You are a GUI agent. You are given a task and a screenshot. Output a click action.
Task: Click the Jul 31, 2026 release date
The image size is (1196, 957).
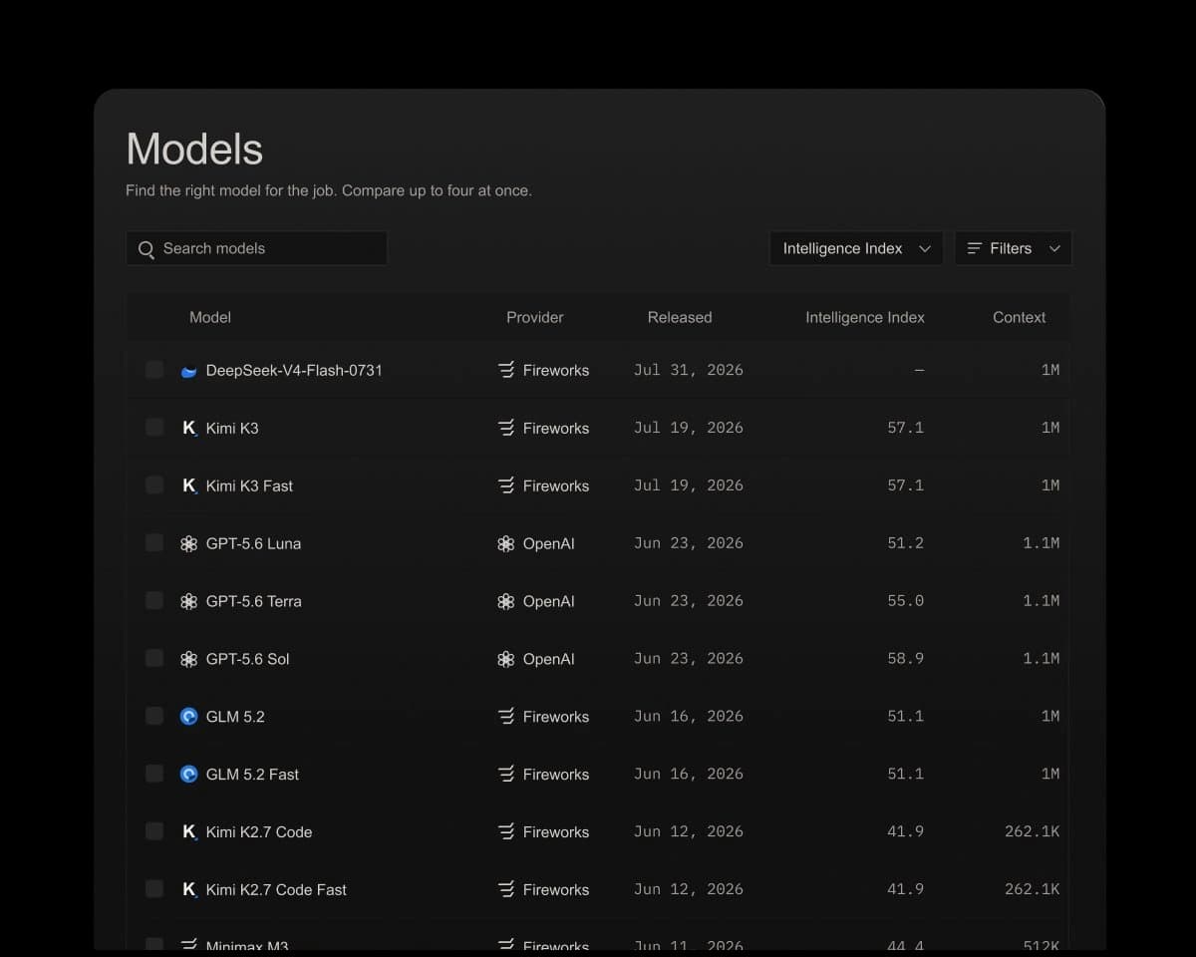click(x=689, y=370)
